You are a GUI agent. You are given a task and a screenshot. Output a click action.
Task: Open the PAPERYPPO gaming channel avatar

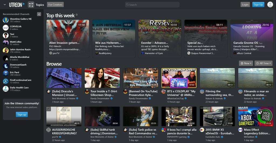pos(164,130)
